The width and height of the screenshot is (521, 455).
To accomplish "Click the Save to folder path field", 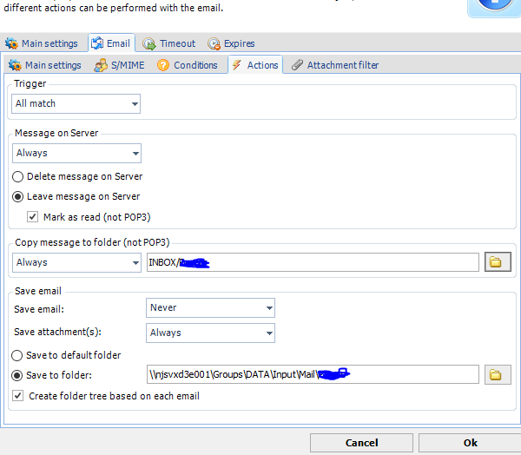I will (313, 374).
